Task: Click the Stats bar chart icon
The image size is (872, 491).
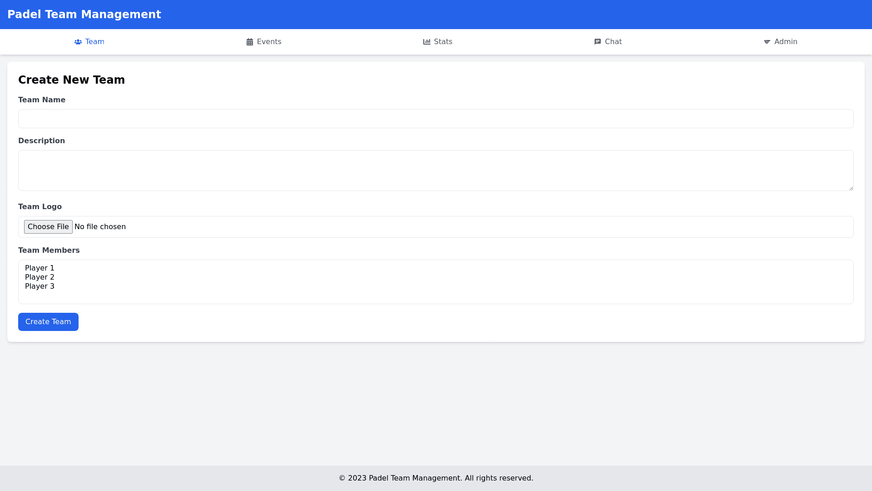Action: click(427, 42)
